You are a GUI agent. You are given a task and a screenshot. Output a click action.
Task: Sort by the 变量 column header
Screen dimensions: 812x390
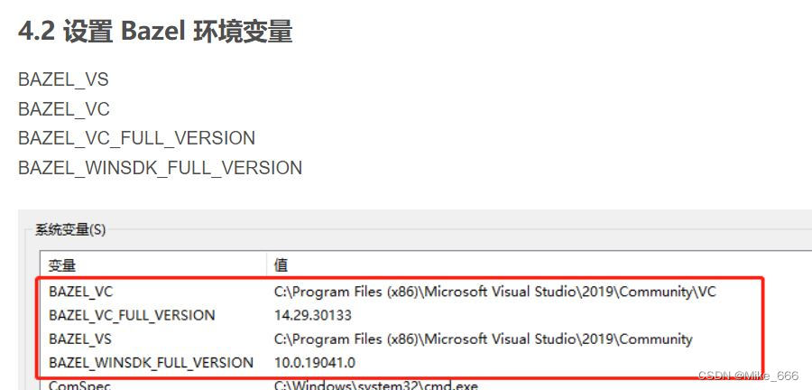[x=62, y=265]
